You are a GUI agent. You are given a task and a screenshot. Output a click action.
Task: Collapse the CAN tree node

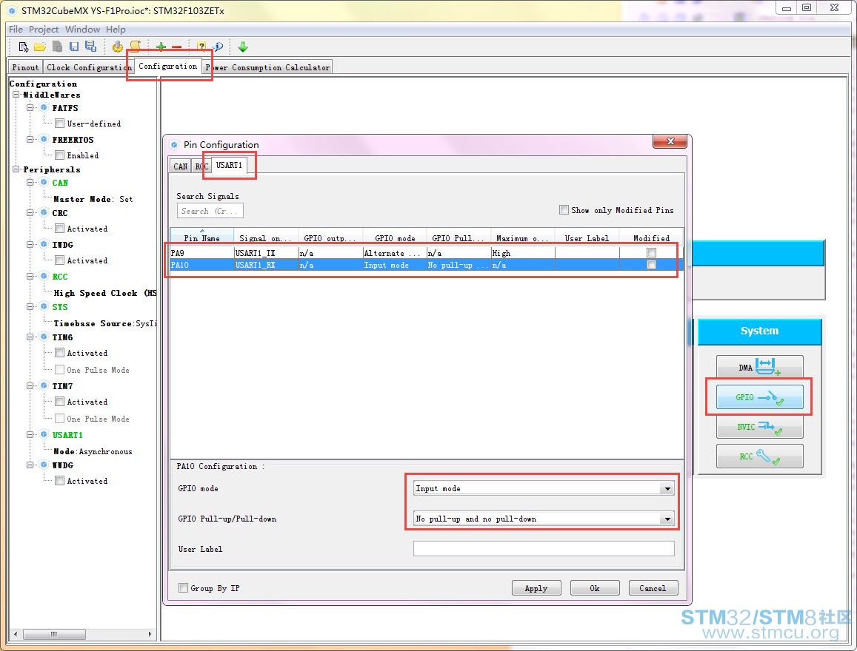click(x=30, y=182)
